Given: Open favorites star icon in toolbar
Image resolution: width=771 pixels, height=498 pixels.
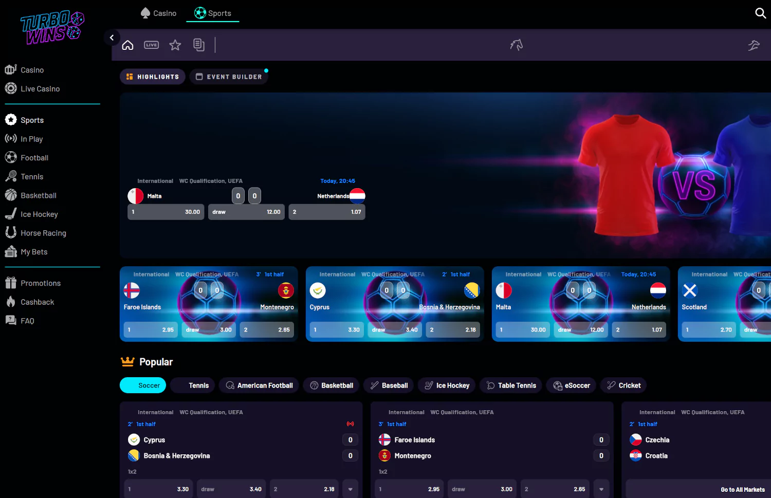Looking at the screenshot, I should 175,45.
